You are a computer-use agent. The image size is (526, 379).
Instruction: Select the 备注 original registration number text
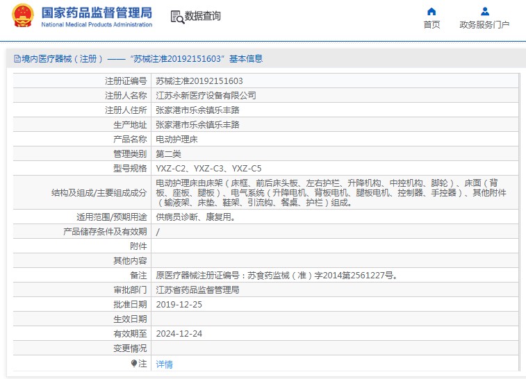(277, 276)
